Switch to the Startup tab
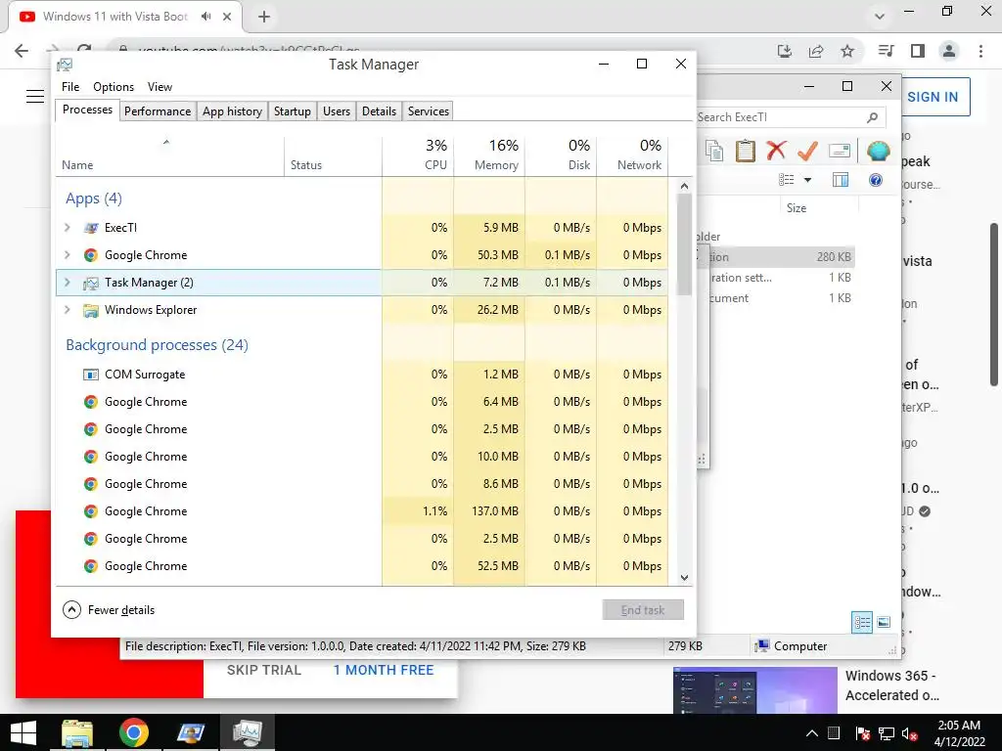Image resolution: width=1002 pixels, height=751 pixels. 292,111
